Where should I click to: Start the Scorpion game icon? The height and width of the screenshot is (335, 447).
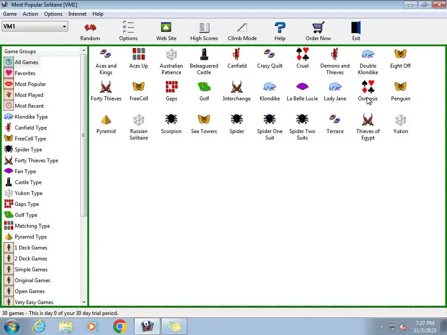coord(171,124)
